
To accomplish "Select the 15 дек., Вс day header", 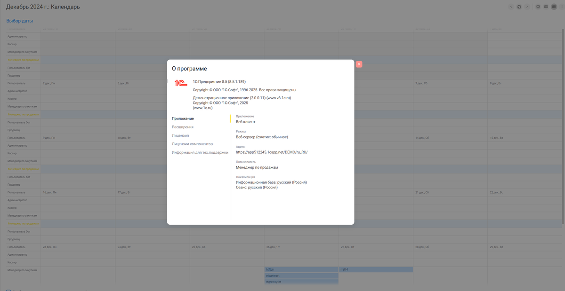I will (496, 138).
